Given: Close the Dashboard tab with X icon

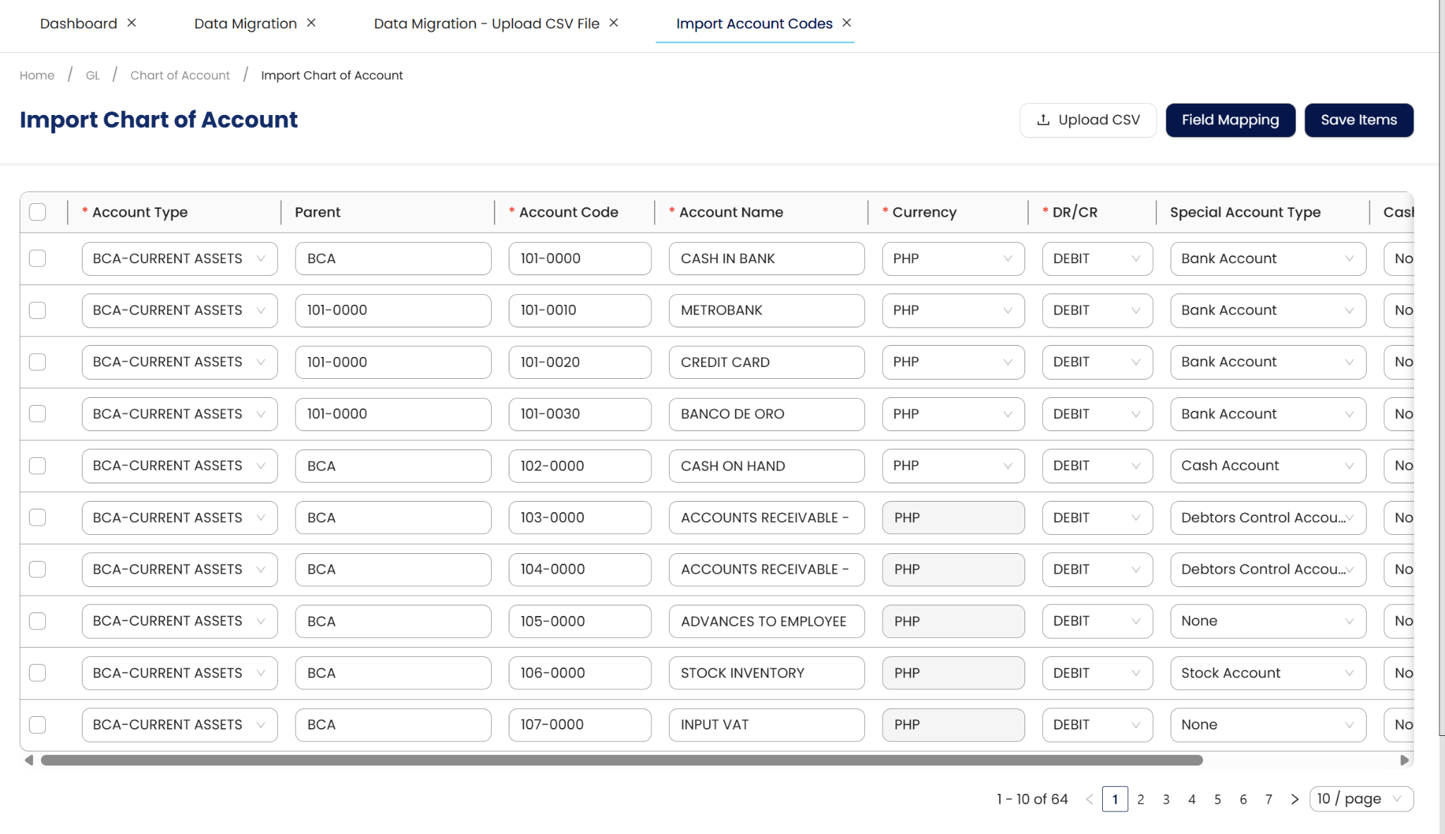Looking at the screenshot, I should click(x=131, y=23).
